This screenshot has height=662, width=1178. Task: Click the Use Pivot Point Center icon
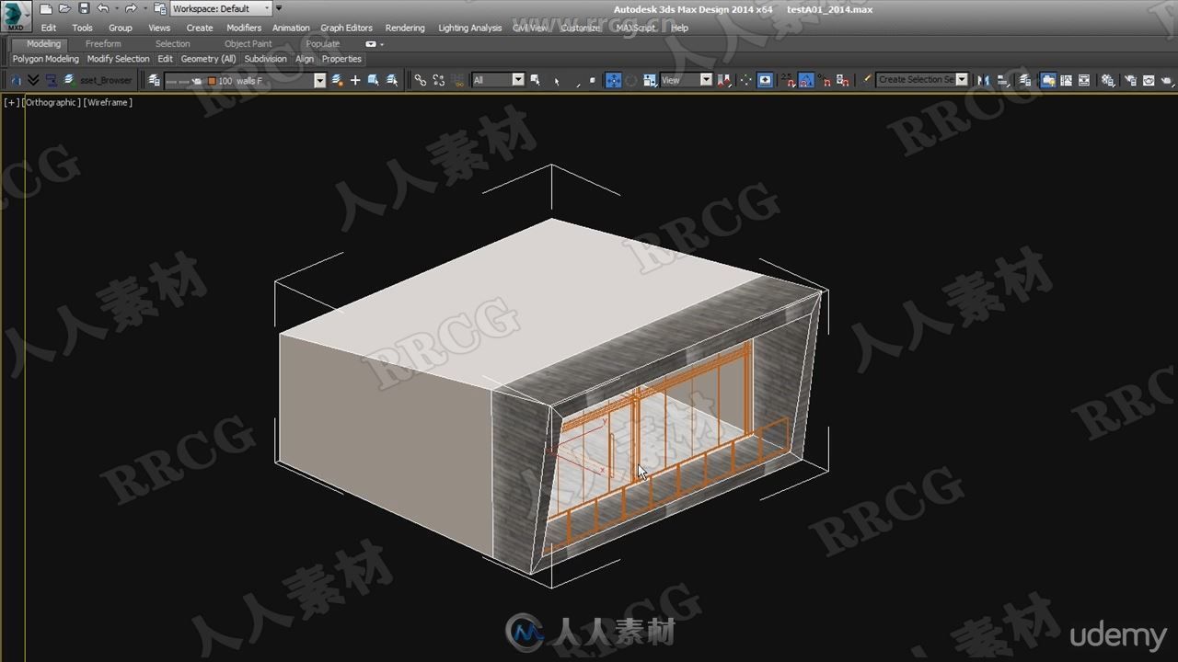(x=723, y=80)
